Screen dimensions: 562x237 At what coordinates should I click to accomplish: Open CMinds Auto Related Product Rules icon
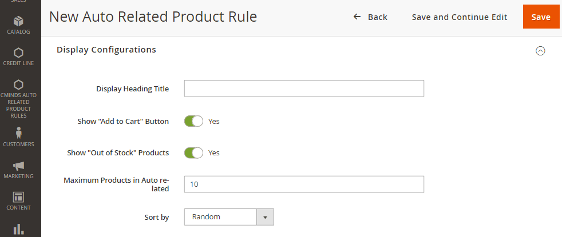19,85
